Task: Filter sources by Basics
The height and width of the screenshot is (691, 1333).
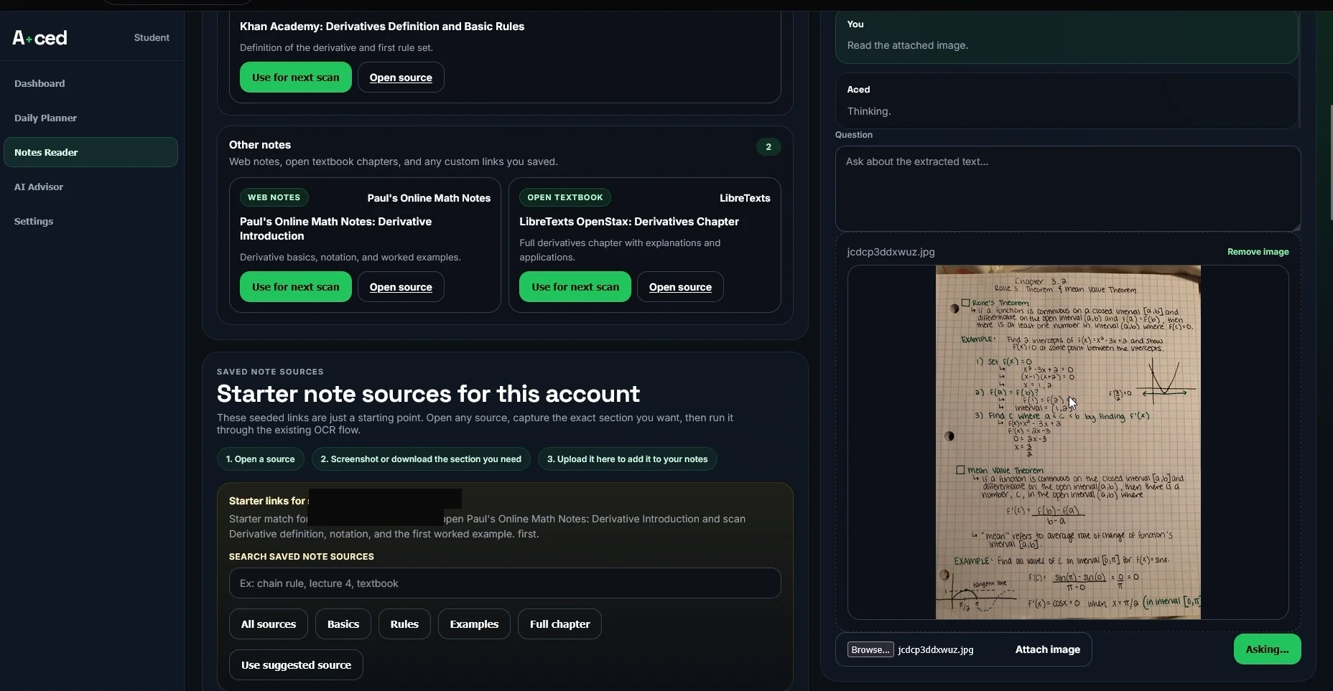Action: click(x=343, y=624)
